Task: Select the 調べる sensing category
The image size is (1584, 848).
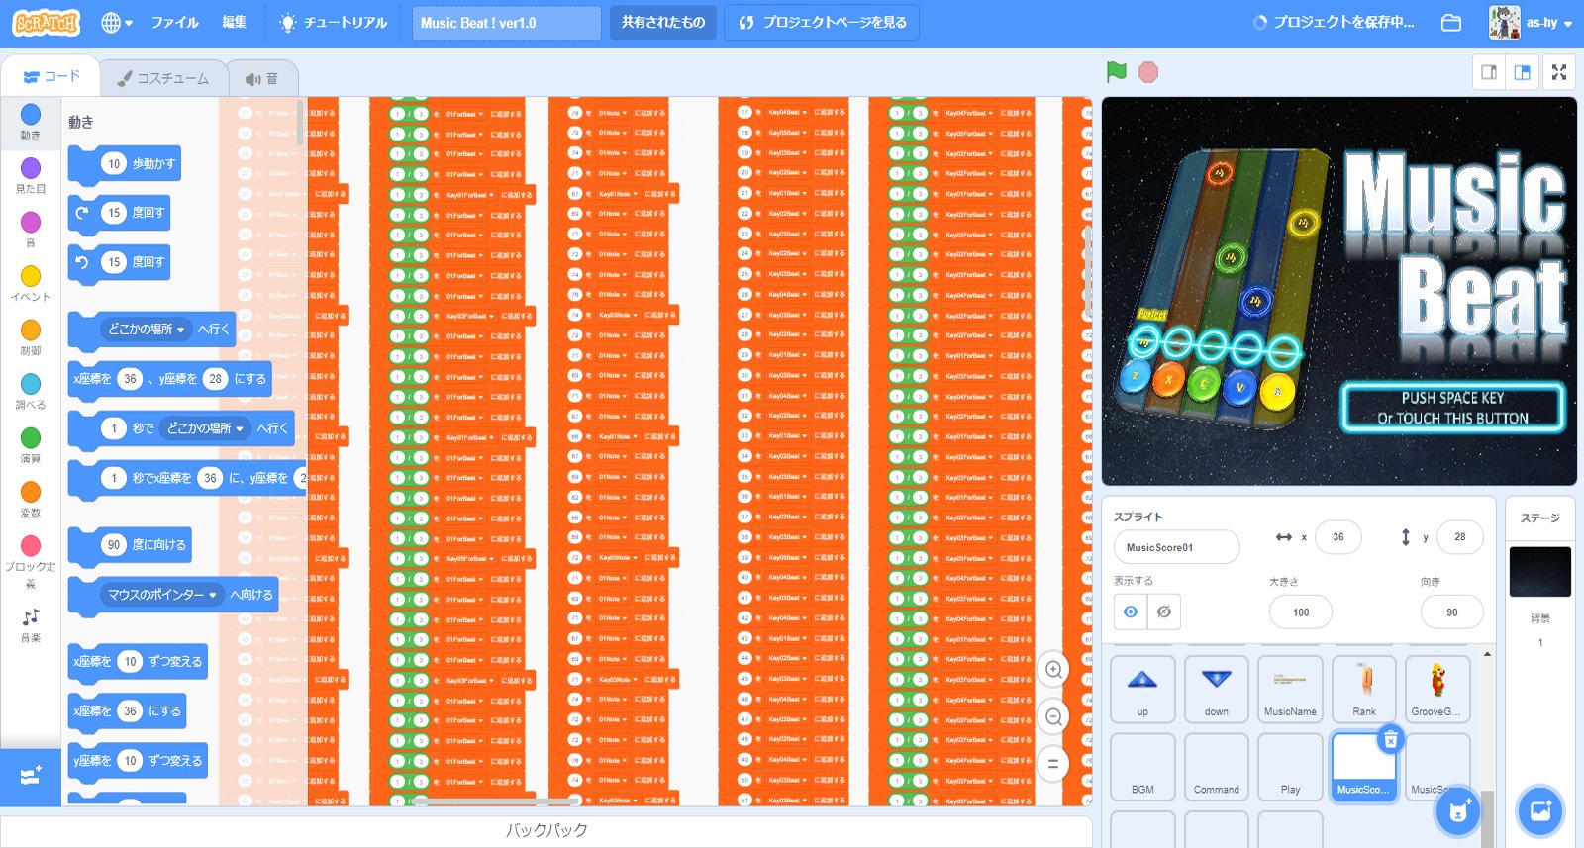Action: pyautogui.click(x=31, y=392)
